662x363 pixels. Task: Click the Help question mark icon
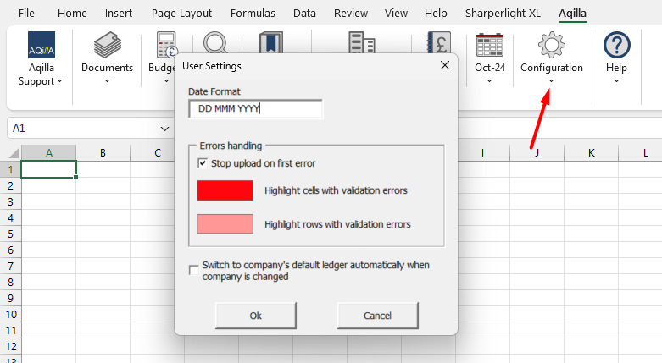tap(616, 44)
